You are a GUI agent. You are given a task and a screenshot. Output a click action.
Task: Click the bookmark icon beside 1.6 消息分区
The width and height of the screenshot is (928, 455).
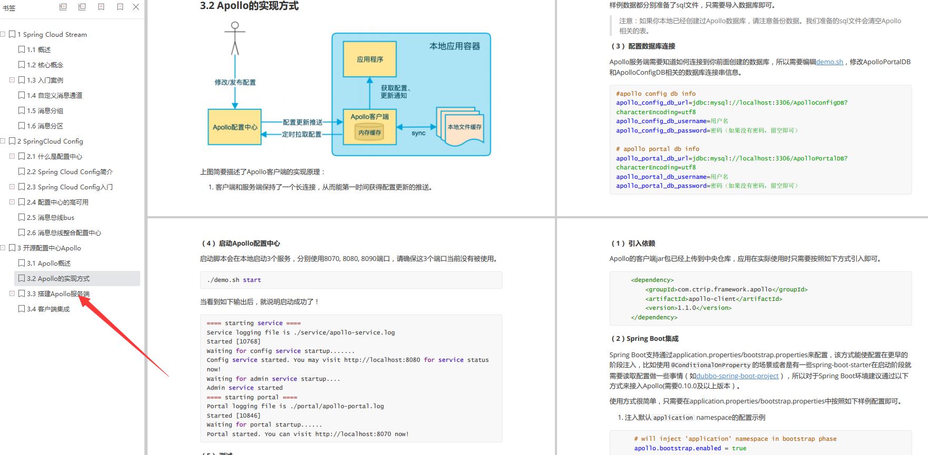point(22,126)
